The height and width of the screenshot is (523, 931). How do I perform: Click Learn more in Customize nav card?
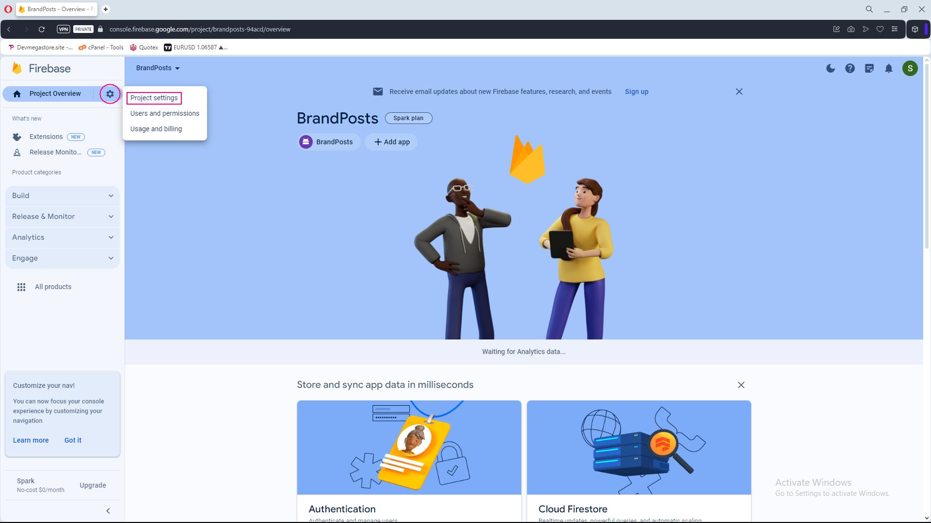point(31,440)
